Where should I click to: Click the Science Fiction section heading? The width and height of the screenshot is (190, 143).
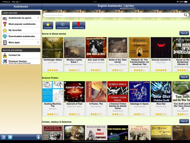50,78
